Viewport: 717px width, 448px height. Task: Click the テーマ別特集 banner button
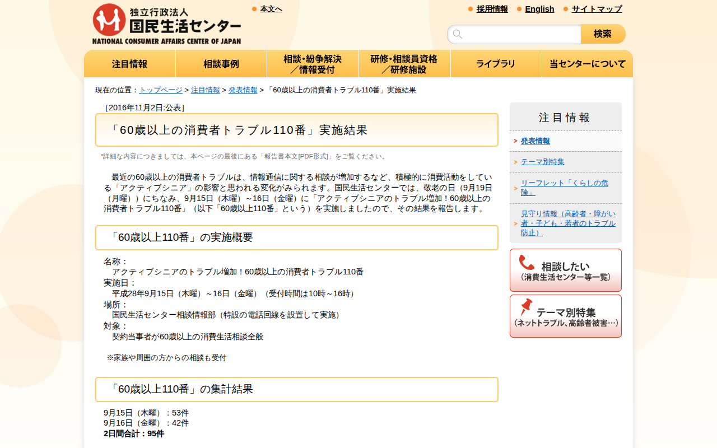[x=566, y=316]
